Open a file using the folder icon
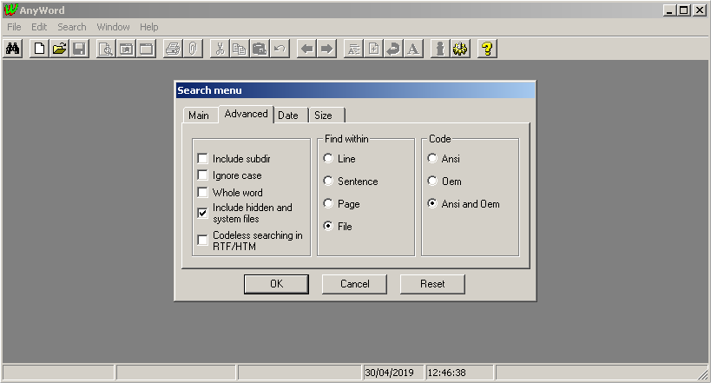The image size is (711, 383). tap(59, 49)
